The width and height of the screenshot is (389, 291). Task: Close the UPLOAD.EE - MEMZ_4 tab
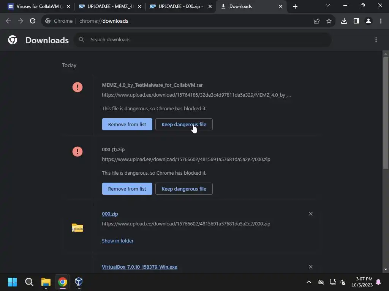(139, 6)
